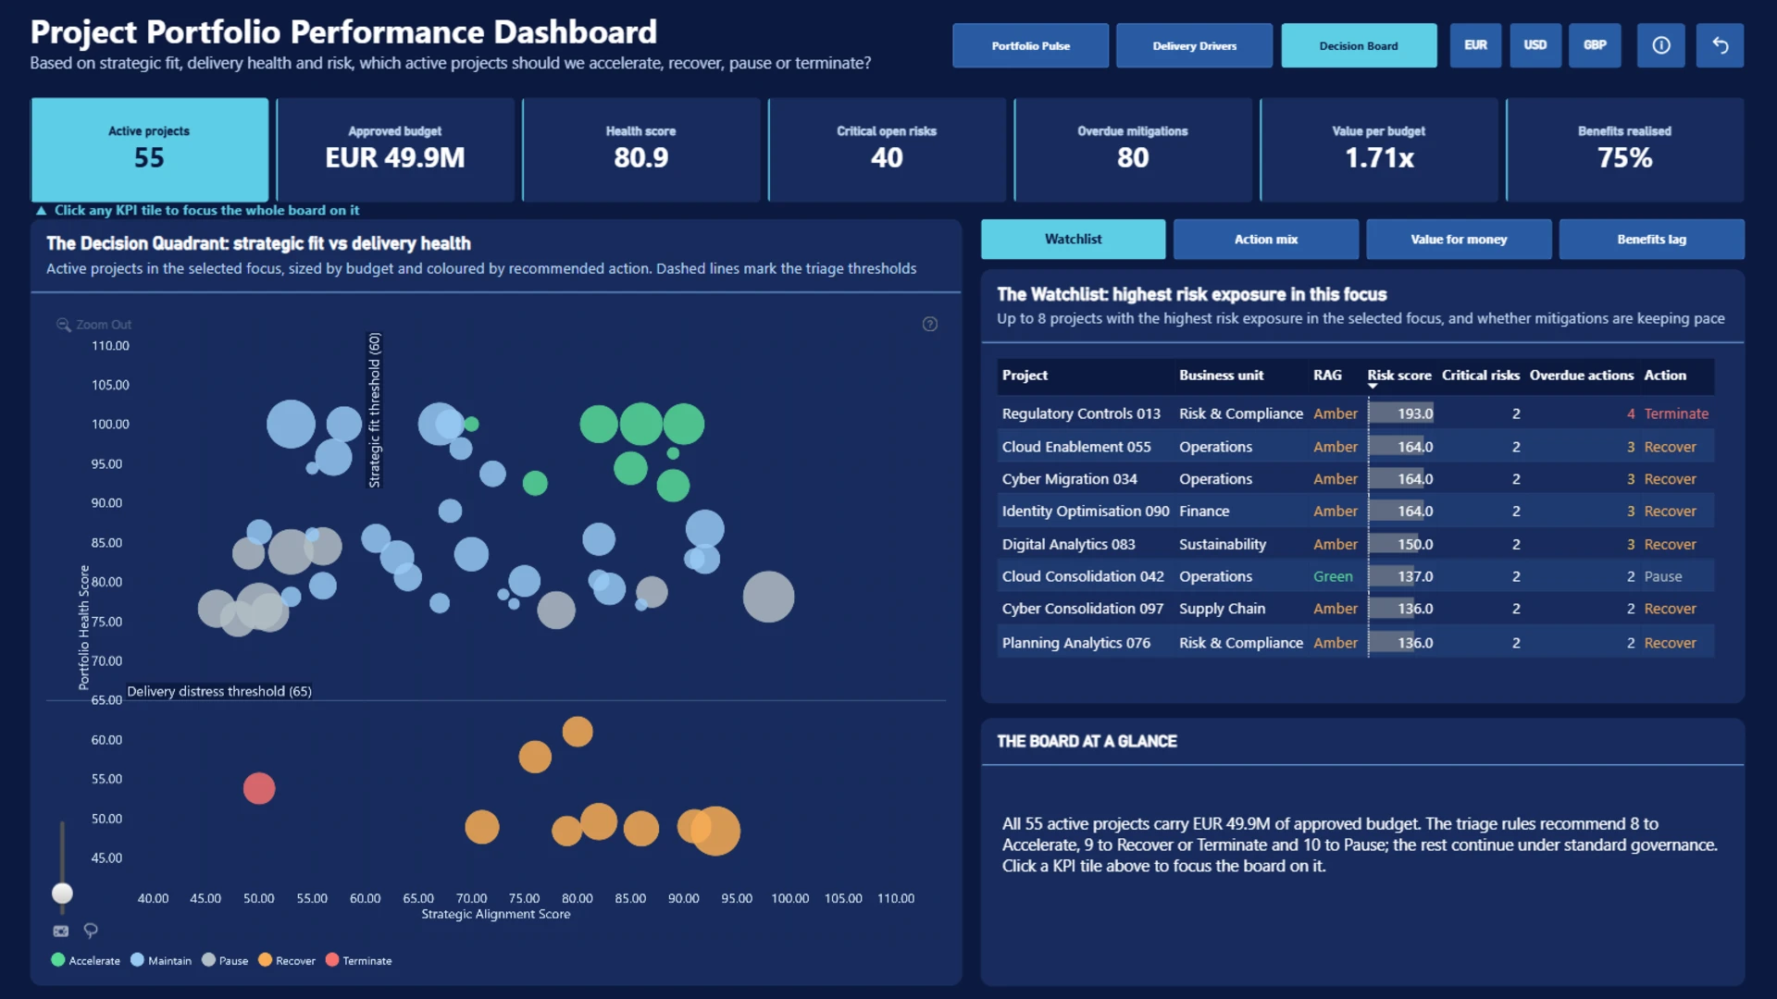
Task: Switch currency to GBP
Action: [x=1595, y=45]
